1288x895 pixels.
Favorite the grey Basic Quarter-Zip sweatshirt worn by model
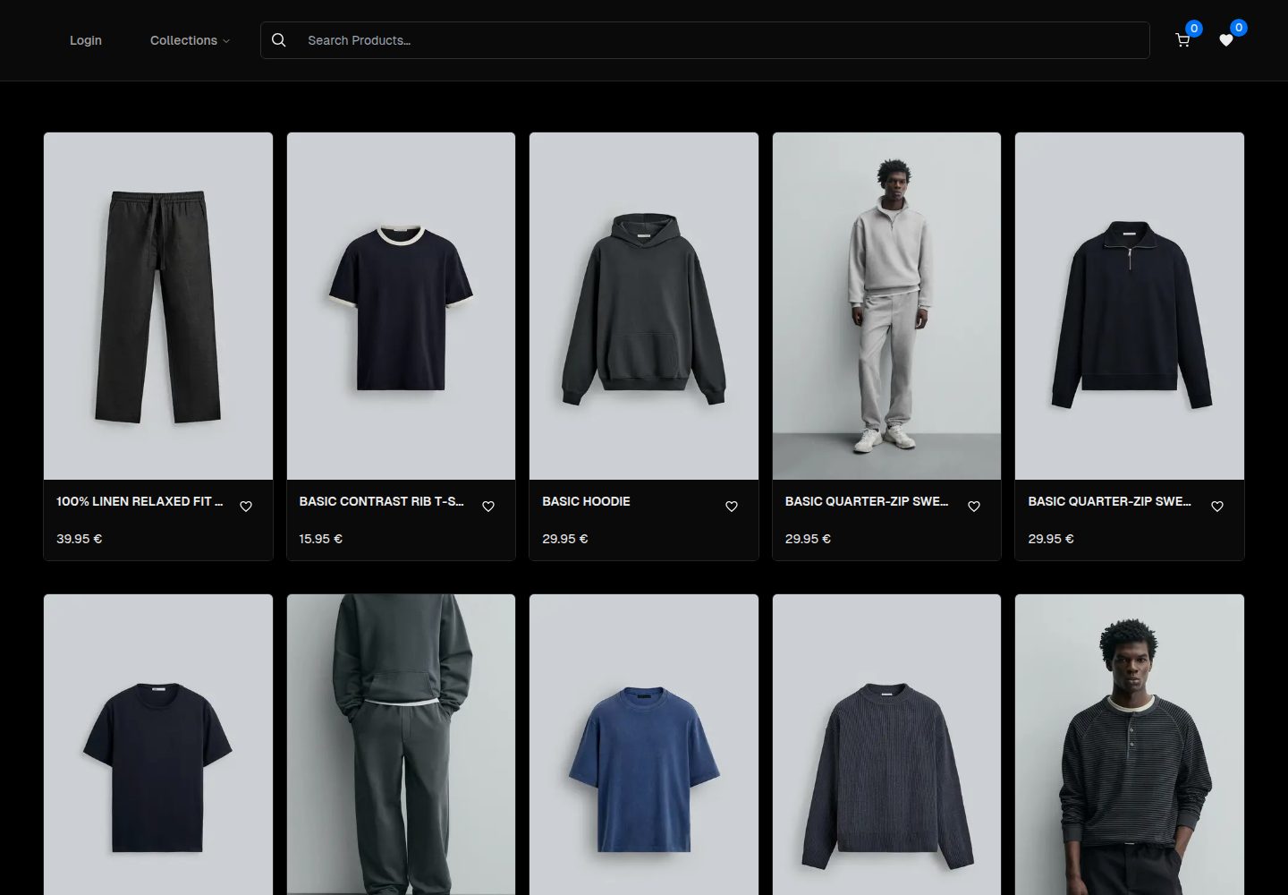pyautogui.click(x=974, y=507)
